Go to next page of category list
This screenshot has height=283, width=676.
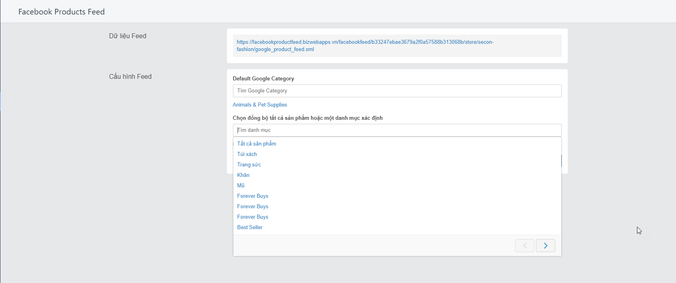point(545,246)
